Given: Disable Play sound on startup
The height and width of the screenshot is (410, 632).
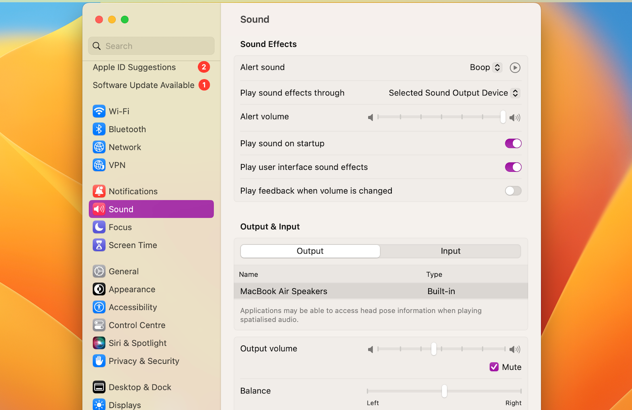Looking at the screenshot, I should point(513,143).
